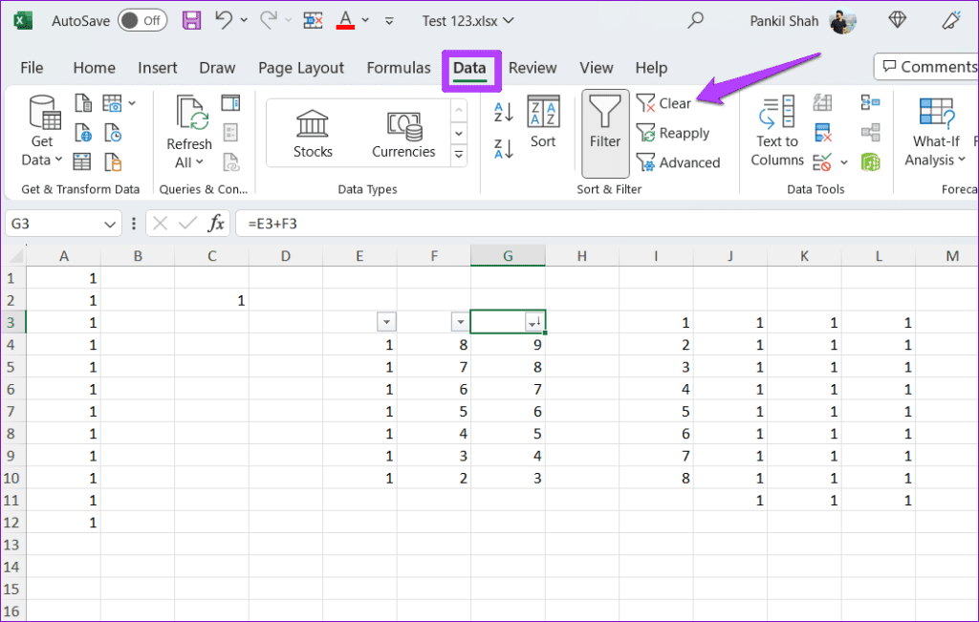Click the Undo arrow icon
The image size is (979, 622).
point(224,20)
